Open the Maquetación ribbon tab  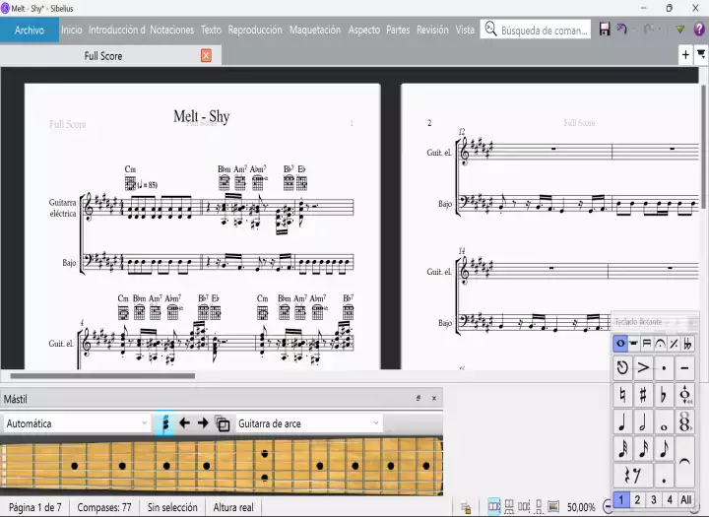[x=315, y=30]
